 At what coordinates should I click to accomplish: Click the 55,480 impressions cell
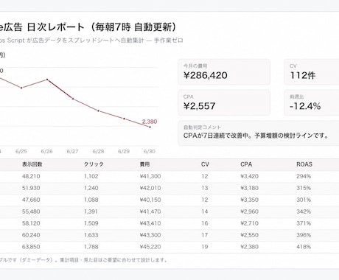pos(31,211)
